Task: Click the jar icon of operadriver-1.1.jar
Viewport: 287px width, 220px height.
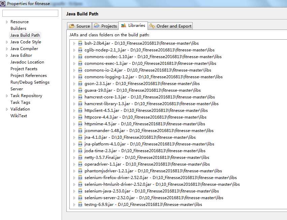Action: pyautogui.click(x=80, y=164)
